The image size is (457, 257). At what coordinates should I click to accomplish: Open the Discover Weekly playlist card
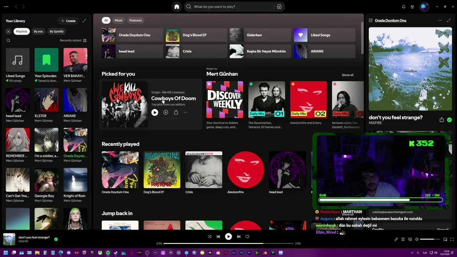click(225, 105)
